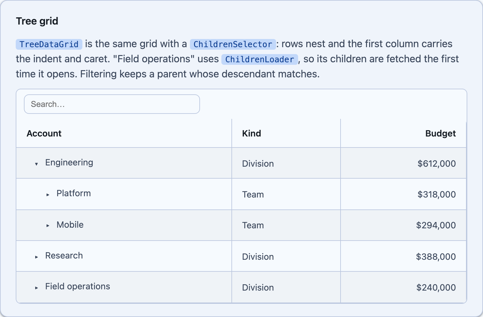Select the Account column header

pos(124,133)
